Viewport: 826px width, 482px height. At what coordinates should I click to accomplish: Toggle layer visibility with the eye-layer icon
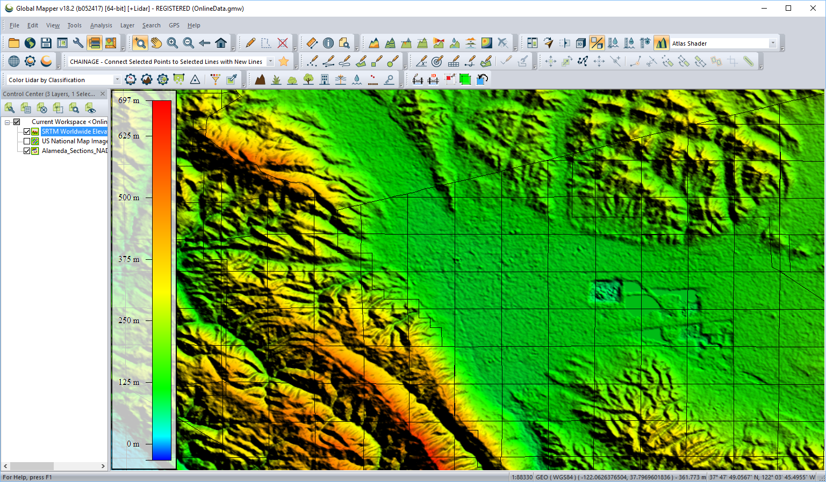90,108
